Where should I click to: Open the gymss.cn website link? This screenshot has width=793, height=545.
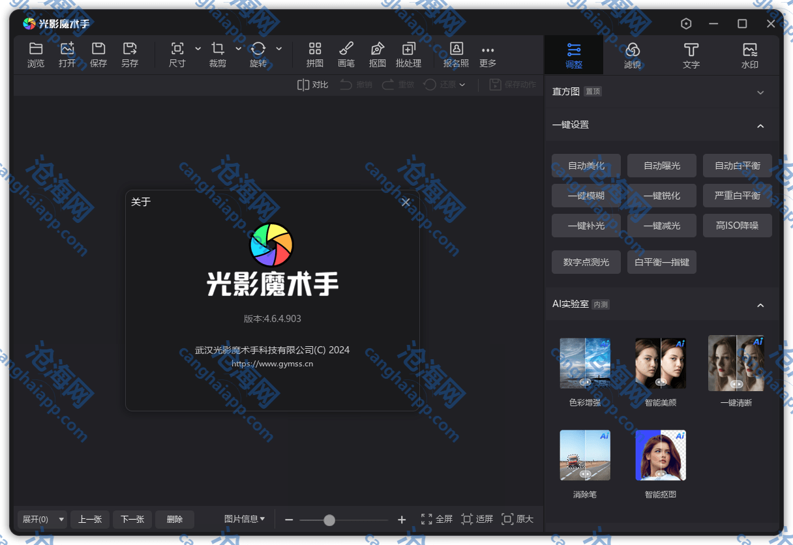[272, 364]
